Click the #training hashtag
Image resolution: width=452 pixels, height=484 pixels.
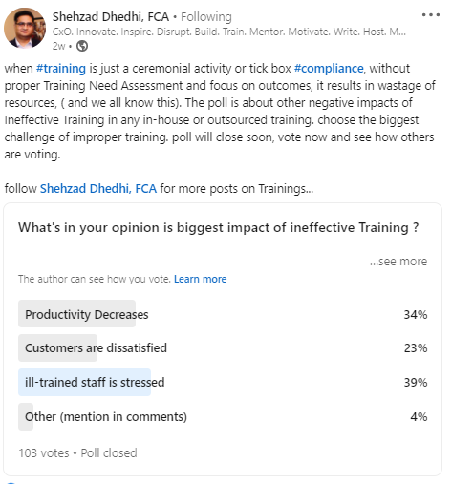click(x=61, y=69)
